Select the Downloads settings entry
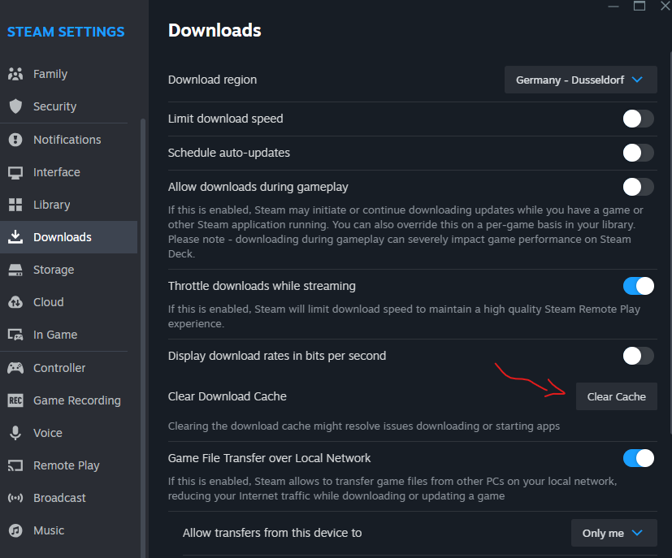 [68, 237]
